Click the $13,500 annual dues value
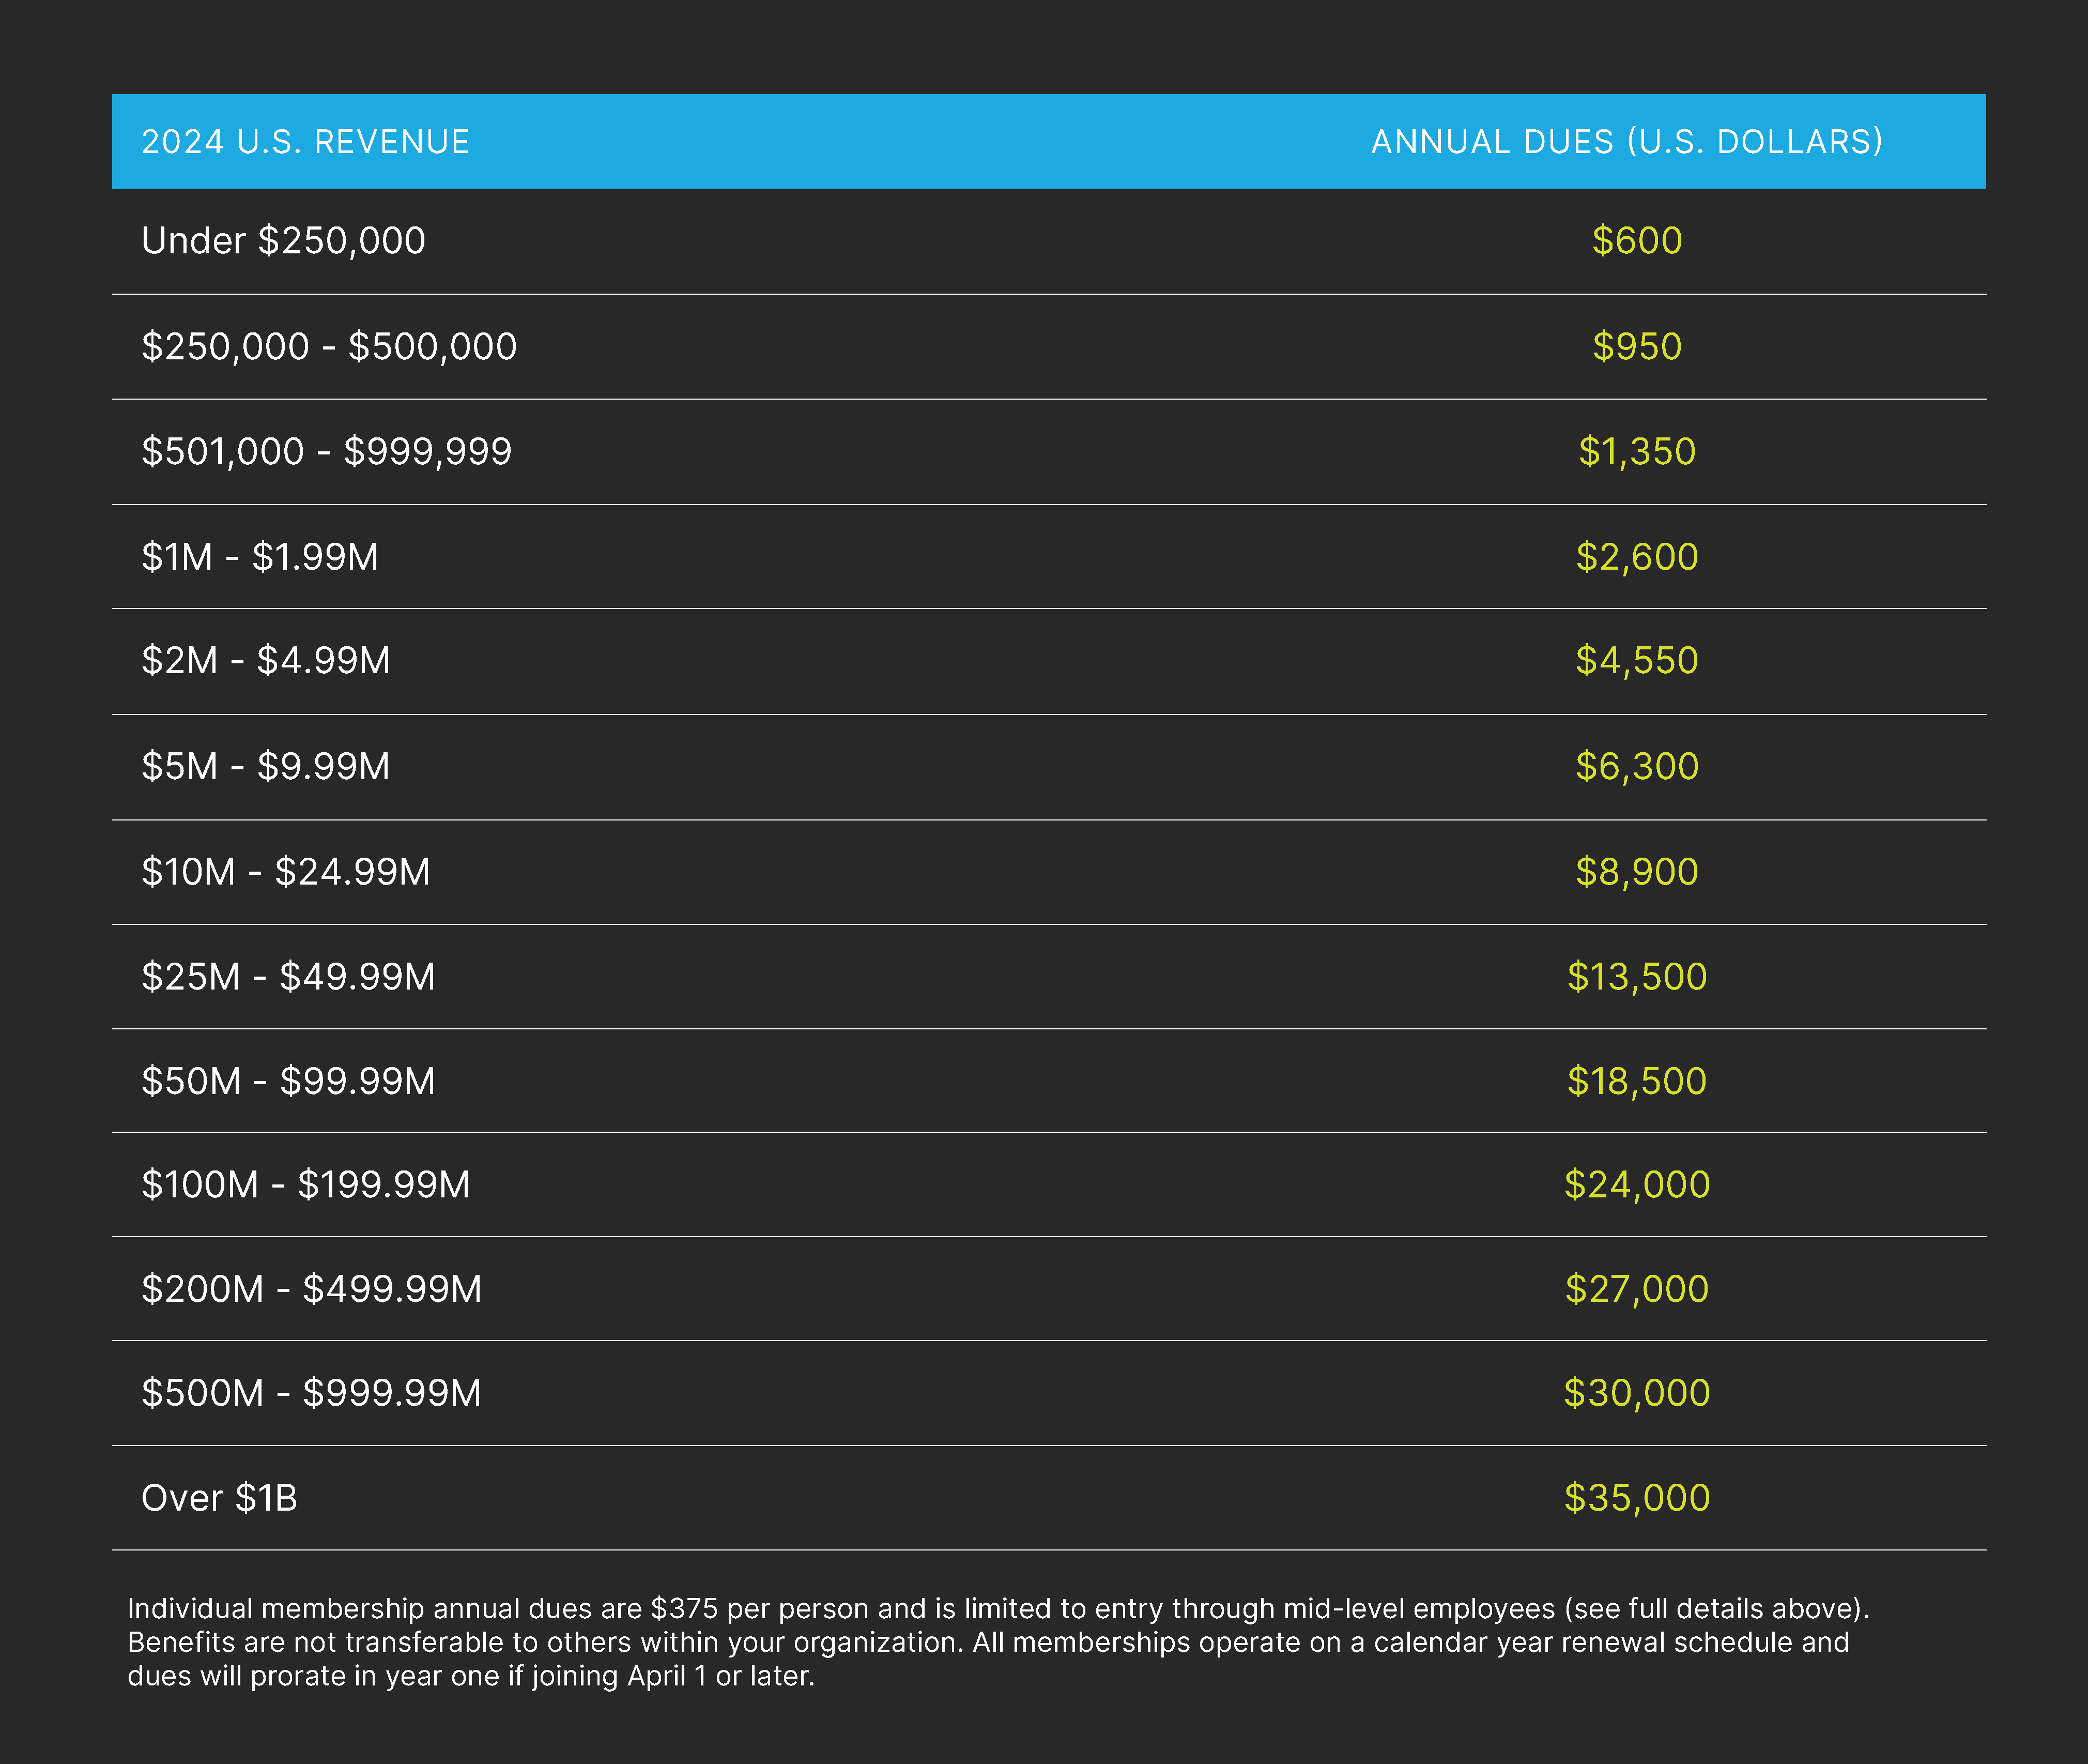The height and width of the screenshot is (1764, 2088). pos(1636,977)
